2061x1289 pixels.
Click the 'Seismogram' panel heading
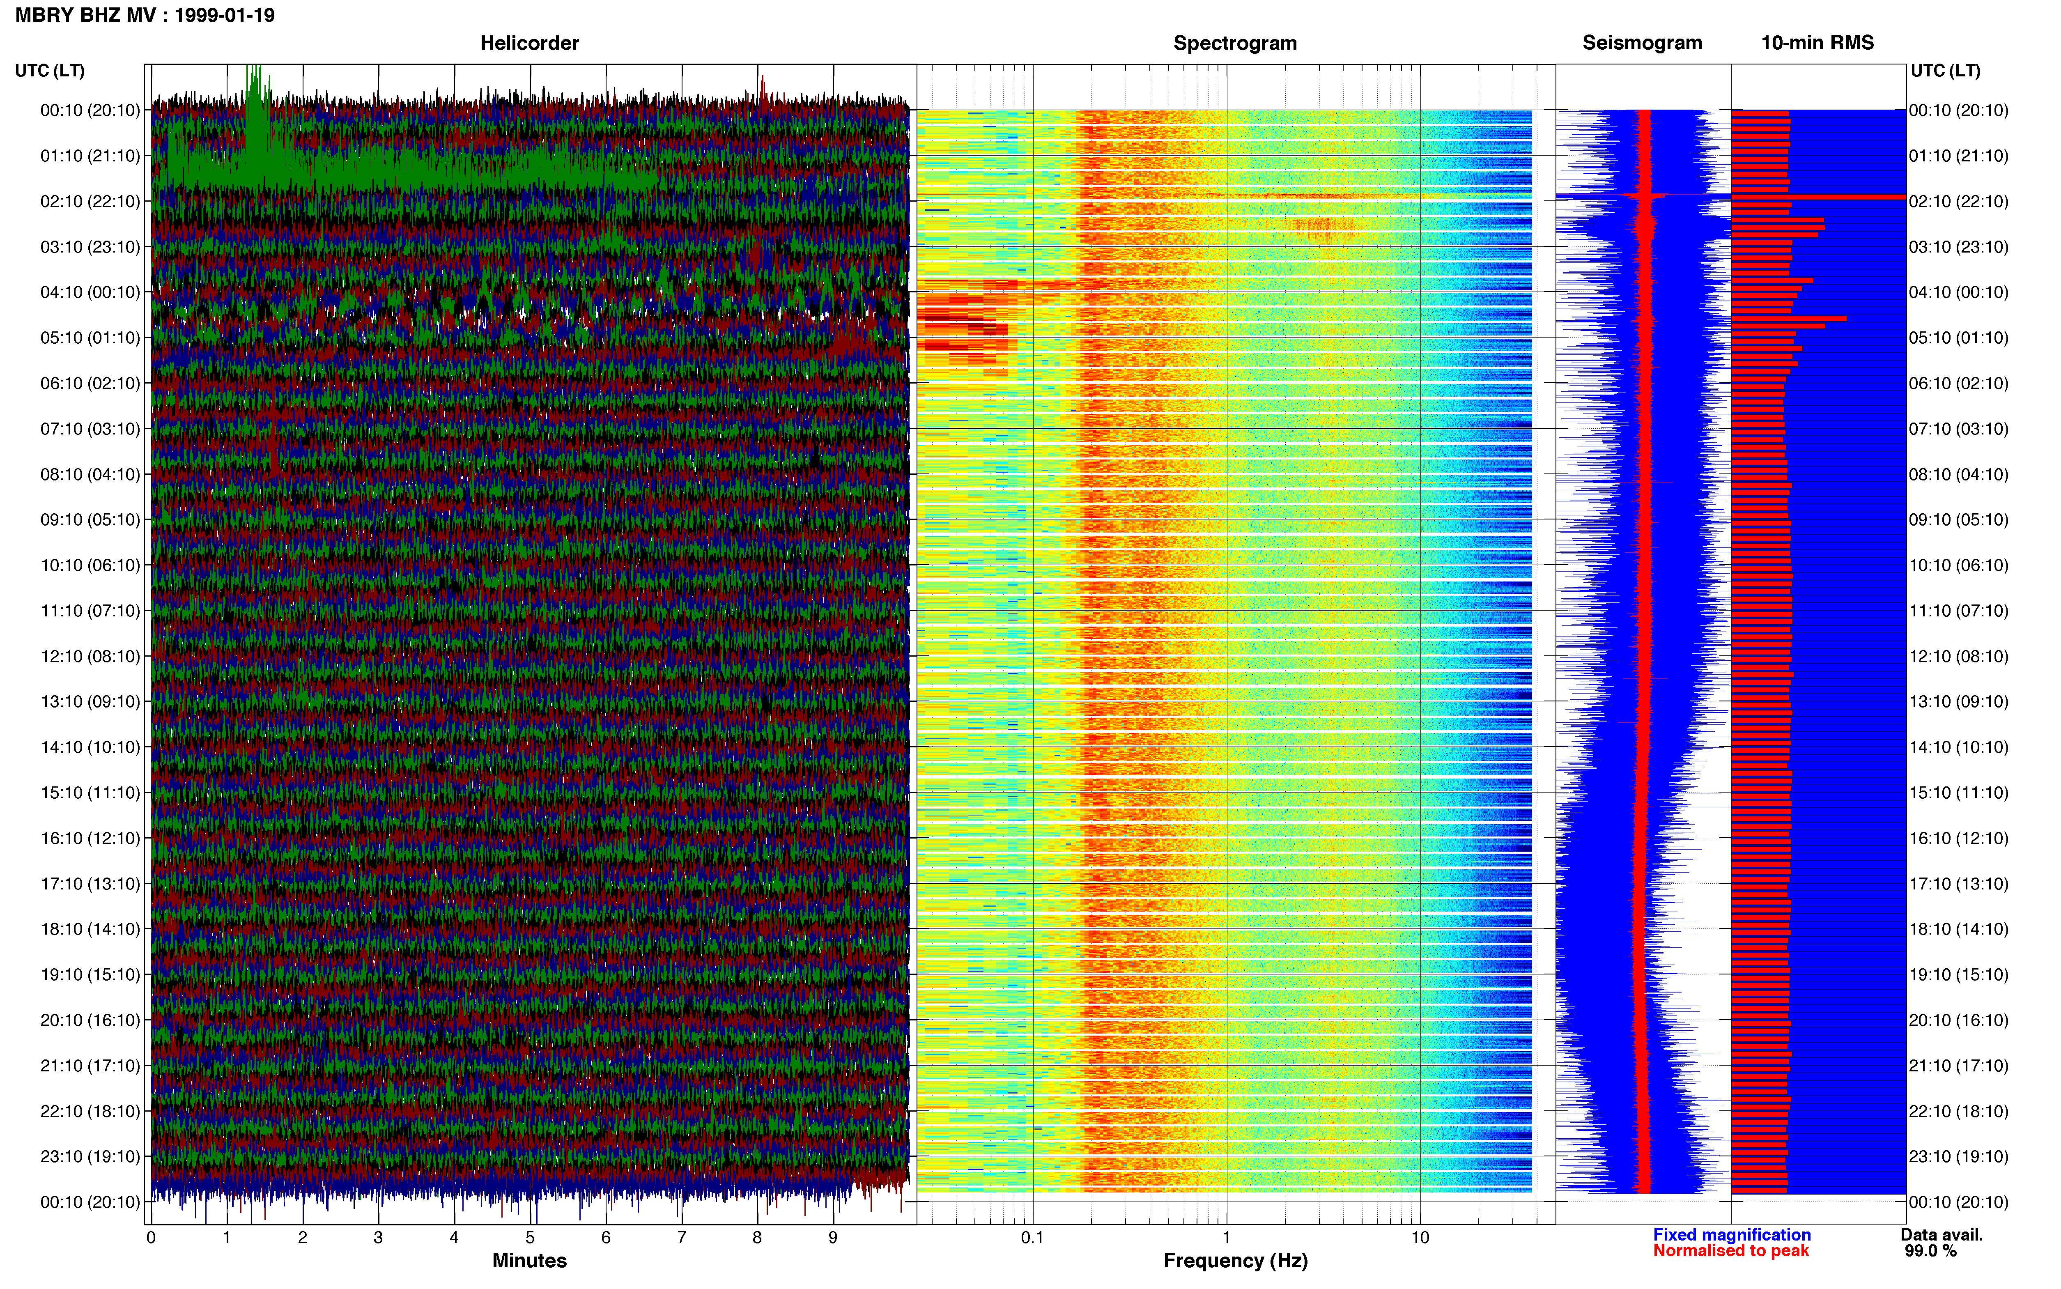click(1642, 43)
